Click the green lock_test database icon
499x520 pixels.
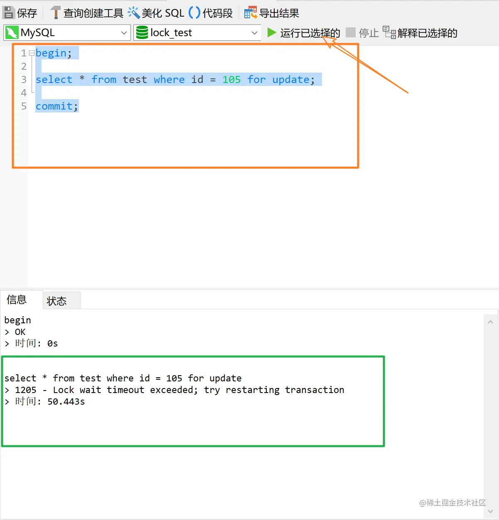tap(142, 33)
